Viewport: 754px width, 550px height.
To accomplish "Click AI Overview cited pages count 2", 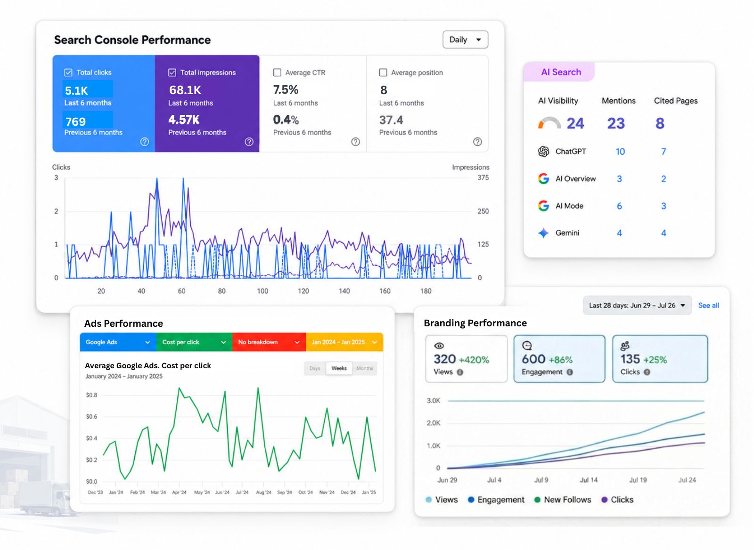I will [x=664, y=179].
